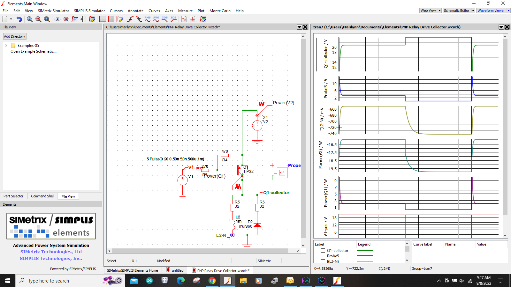511x287 pixels.
Task: Click the legend list down scroll arrow
Action: point(407,260)
